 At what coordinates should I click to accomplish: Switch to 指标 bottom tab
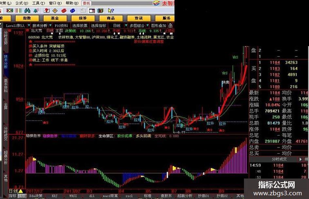pyautogui.click(x=12, y=196)
